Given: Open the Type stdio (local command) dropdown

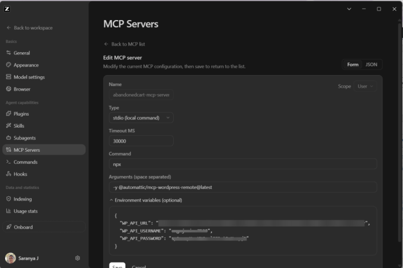Looking at the screenshot, I should click(x=141, y=118).
